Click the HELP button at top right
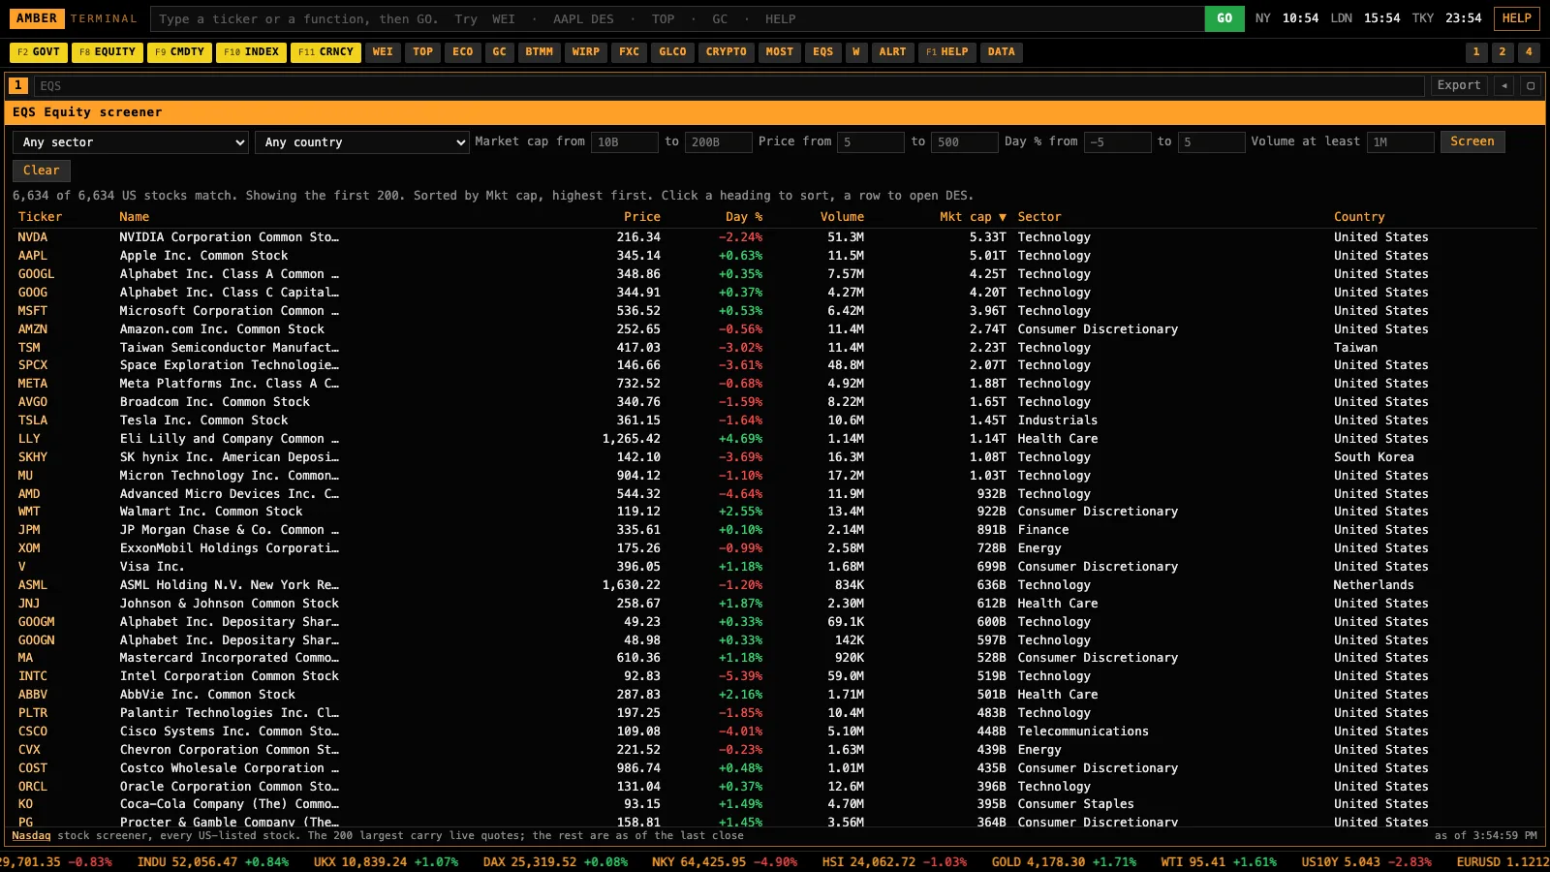Viewport: 1550px width, 872px height. tap(1517, 18)
